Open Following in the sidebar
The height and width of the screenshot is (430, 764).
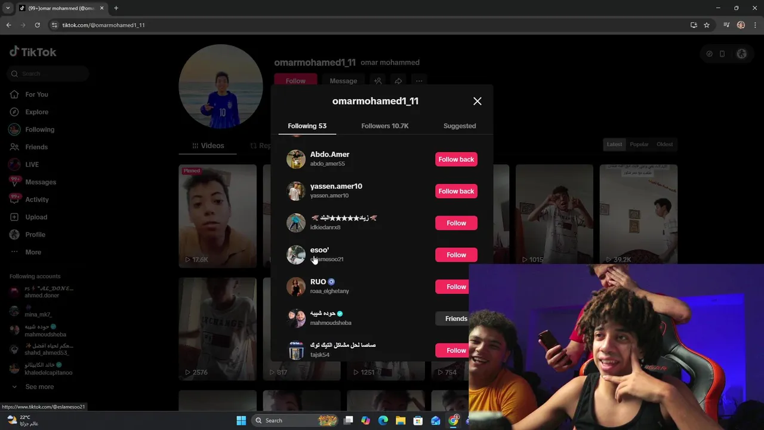(39, 130)
